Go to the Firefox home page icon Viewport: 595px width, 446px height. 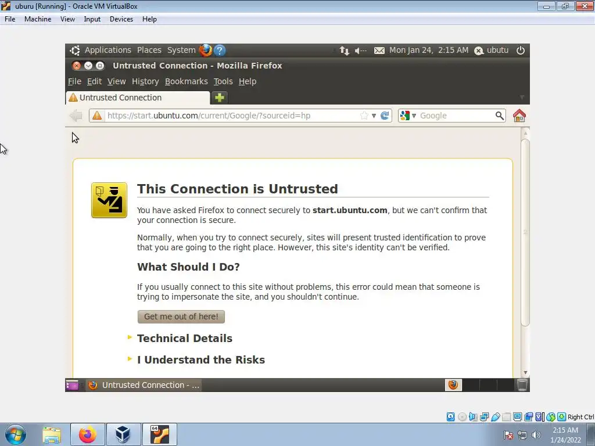[519, 116]
